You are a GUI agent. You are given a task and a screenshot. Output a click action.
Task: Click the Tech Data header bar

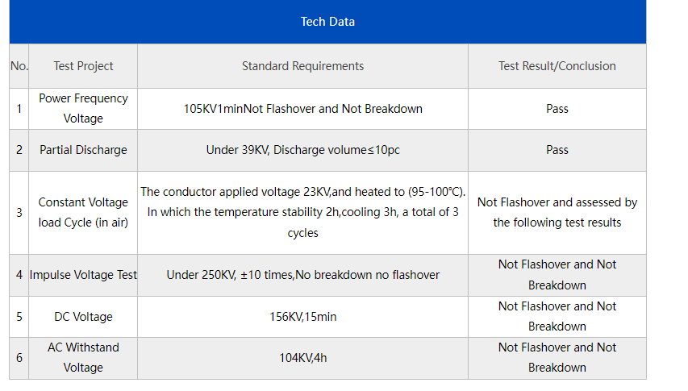click(x=327, y=22)
